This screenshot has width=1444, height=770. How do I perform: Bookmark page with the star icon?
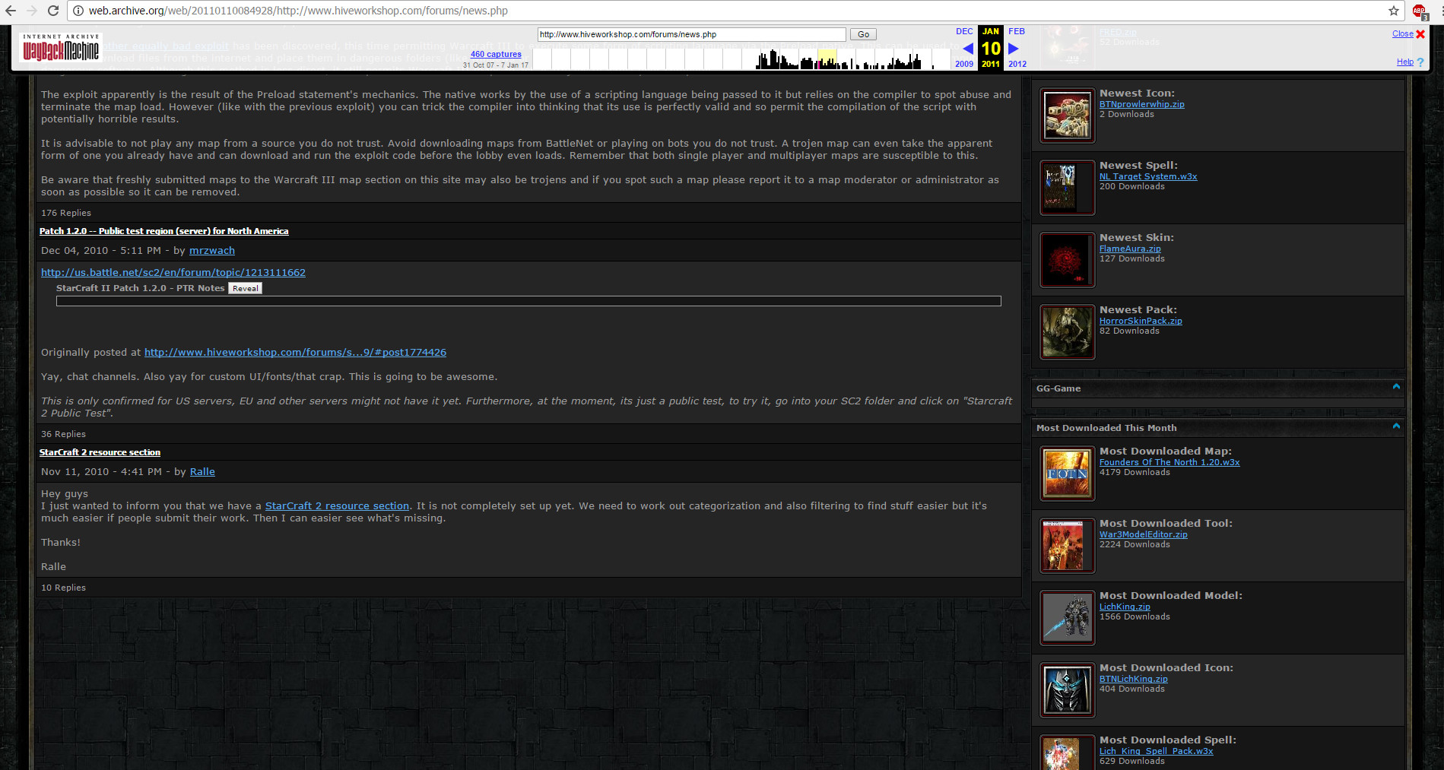click(1394, 11)
